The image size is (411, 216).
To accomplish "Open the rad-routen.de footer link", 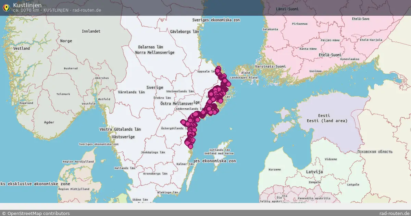I will point(394,213).
